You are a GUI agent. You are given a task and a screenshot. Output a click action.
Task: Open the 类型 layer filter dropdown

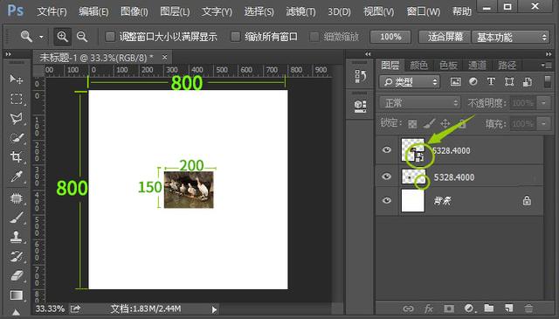point(410,82)
